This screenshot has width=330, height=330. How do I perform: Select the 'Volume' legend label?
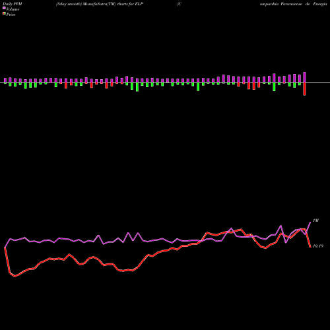click(x=13, y=9)
